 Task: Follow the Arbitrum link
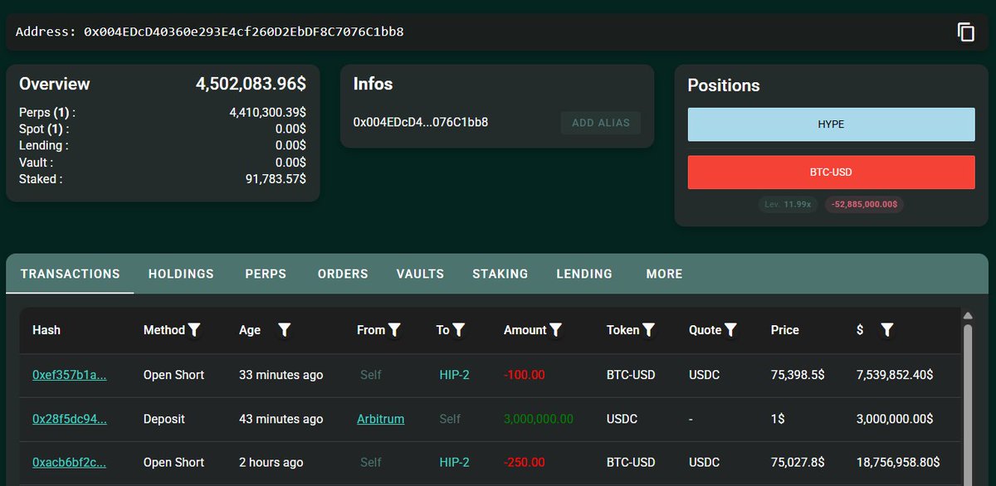[380, 419]
